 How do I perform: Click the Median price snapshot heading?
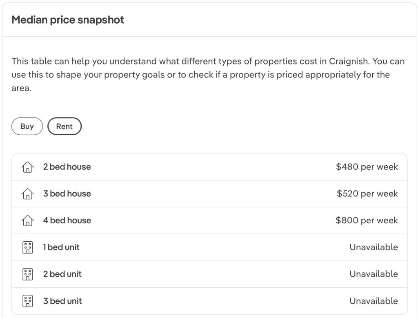68,20
